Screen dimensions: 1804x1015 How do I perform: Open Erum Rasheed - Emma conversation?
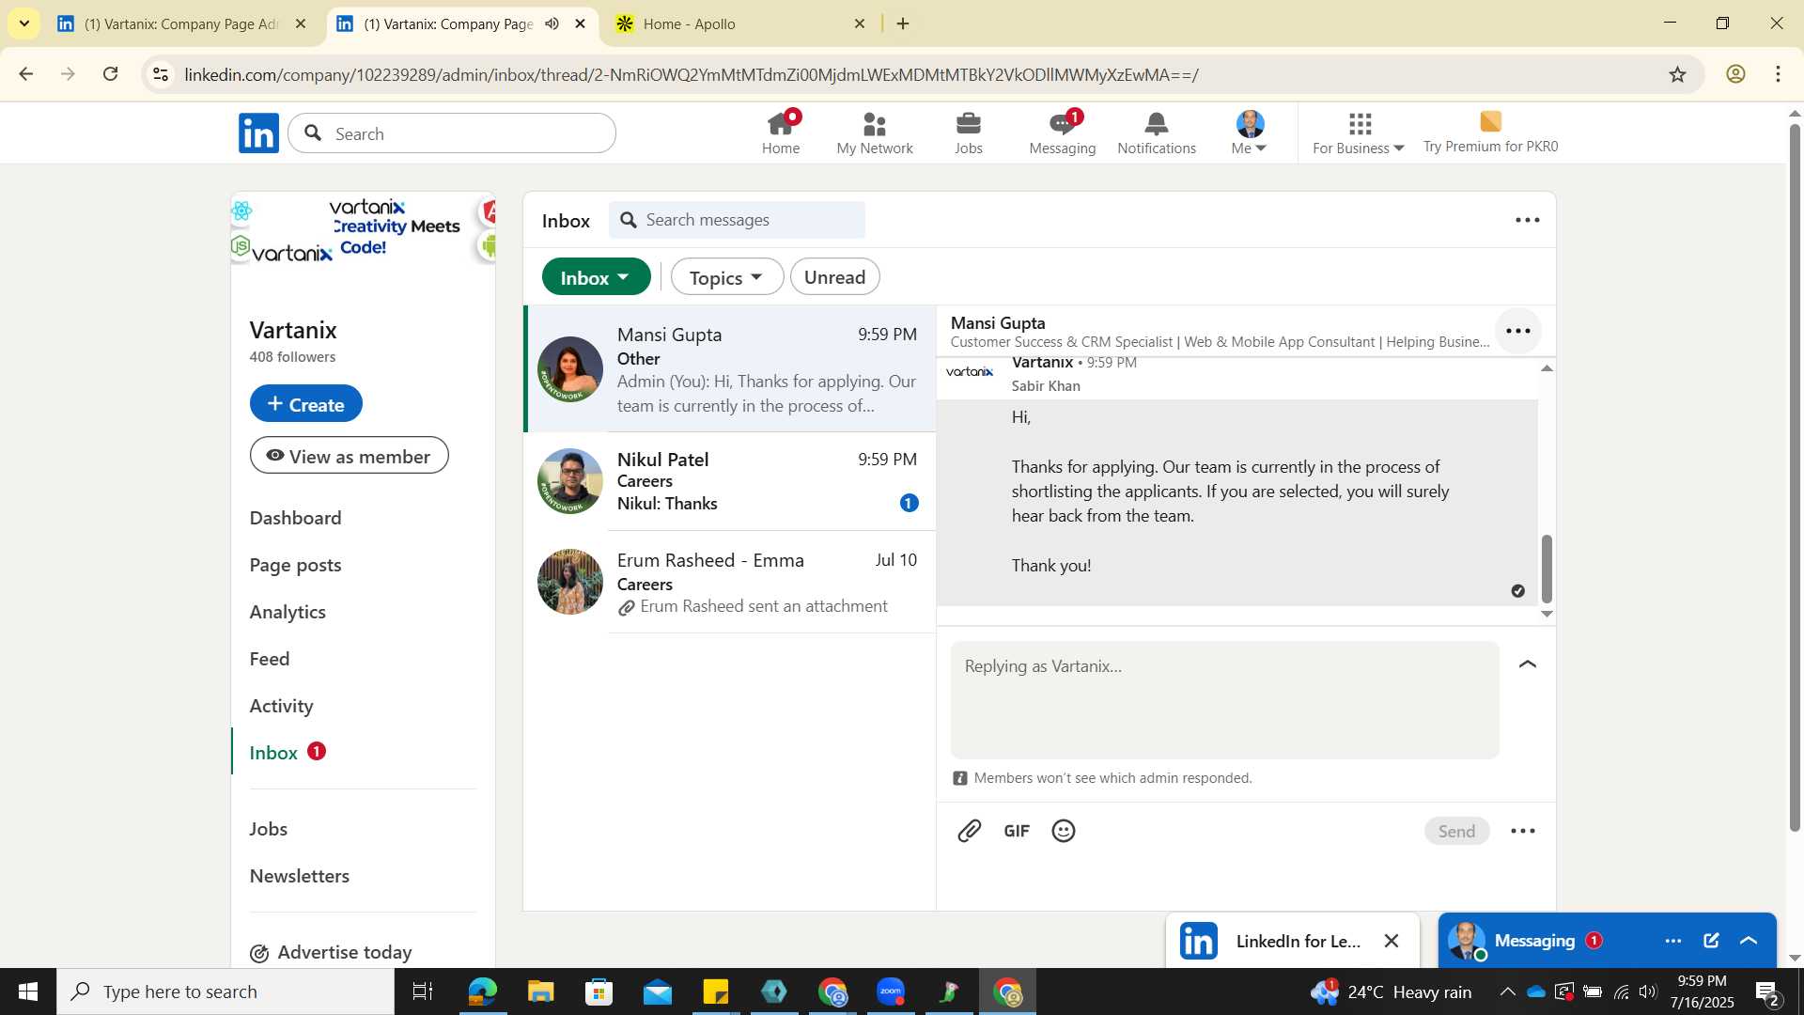[x=730, y=583]
